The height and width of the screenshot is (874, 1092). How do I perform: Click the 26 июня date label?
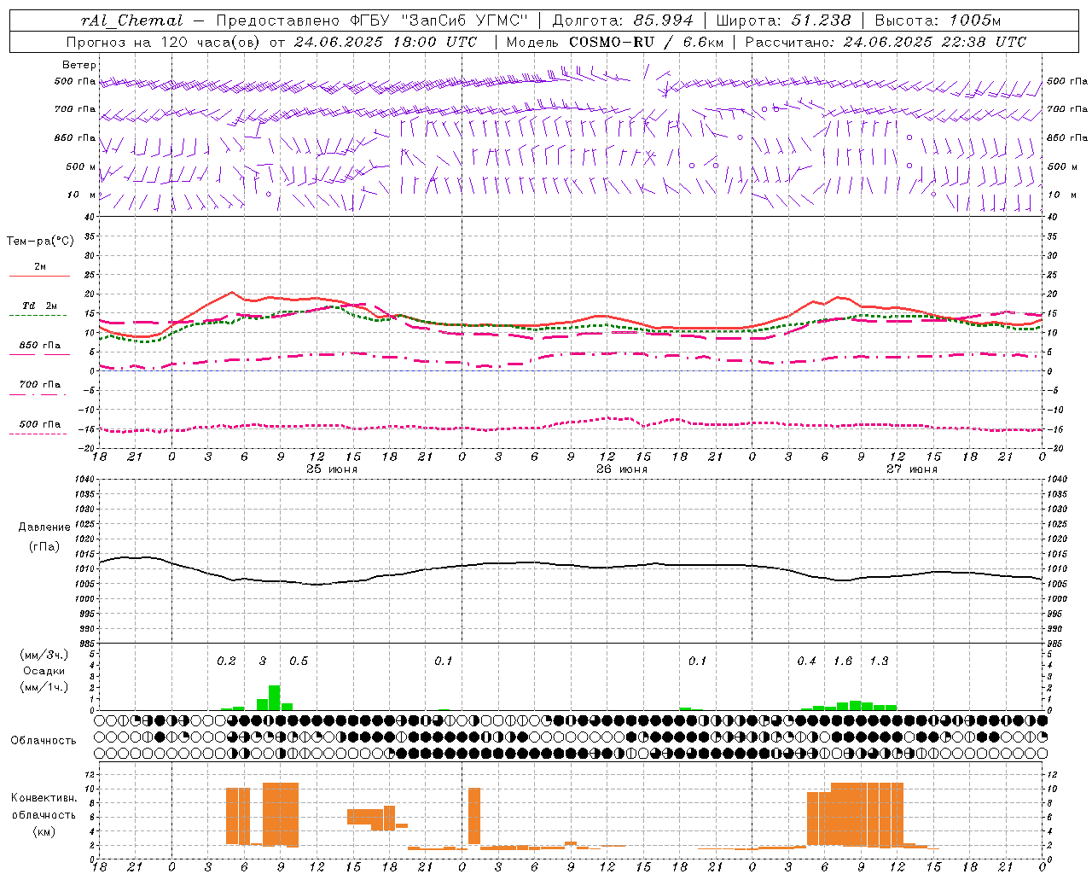tap(622, 469)
